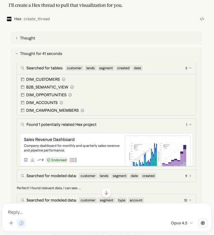214x235 pixels.
Task: Select the DIM_OPPORTUNITIES table entry
Action: 46,95
